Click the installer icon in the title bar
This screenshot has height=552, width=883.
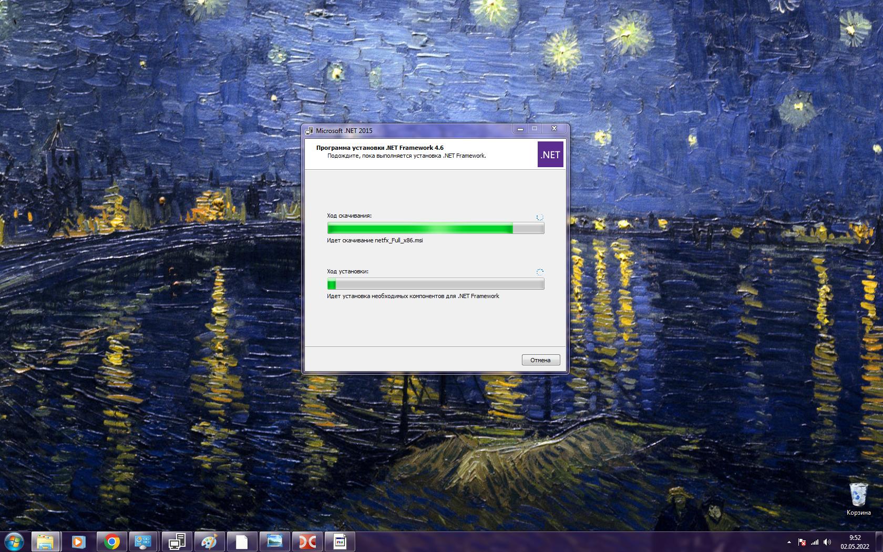click(309, 130)
